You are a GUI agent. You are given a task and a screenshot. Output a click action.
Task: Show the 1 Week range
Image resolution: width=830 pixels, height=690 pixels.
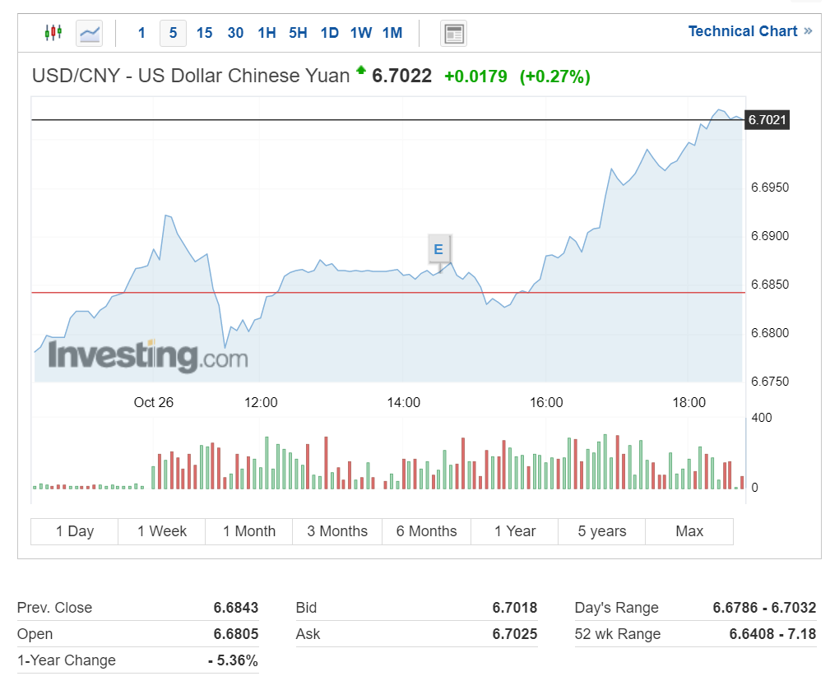click(162, 531)
